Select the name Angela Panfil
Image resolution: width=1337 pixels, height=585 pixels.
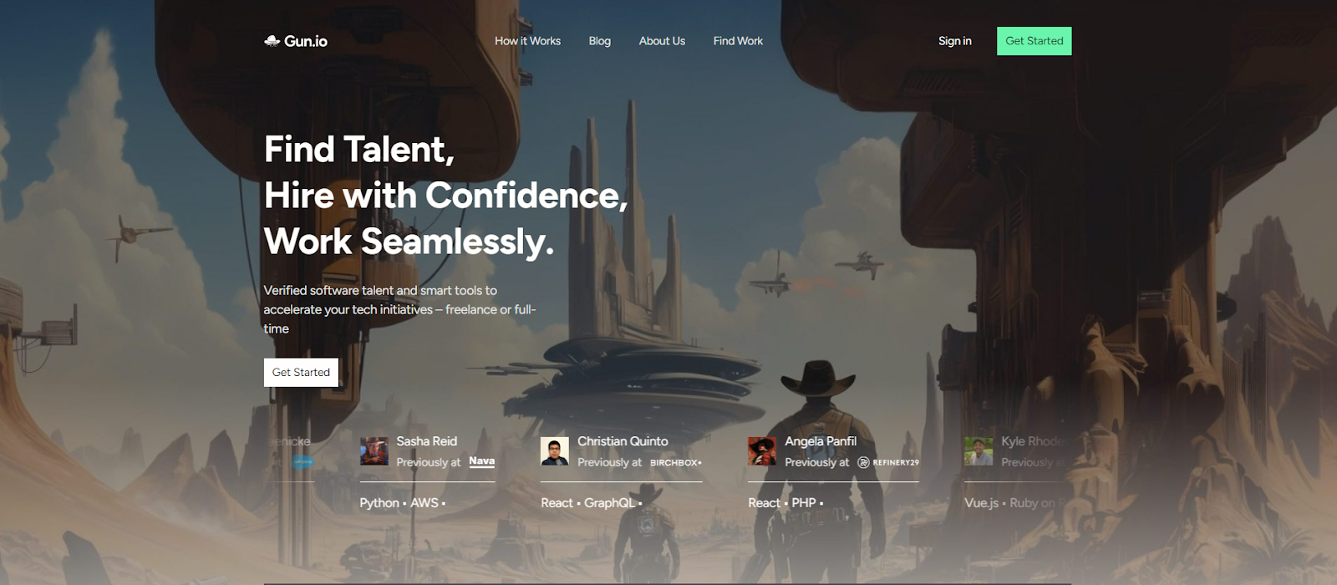coord(821,441)
